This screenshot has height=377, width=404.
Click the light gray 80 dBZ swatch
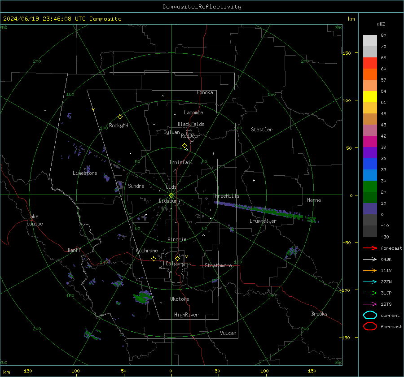click(x=370, y=40)
